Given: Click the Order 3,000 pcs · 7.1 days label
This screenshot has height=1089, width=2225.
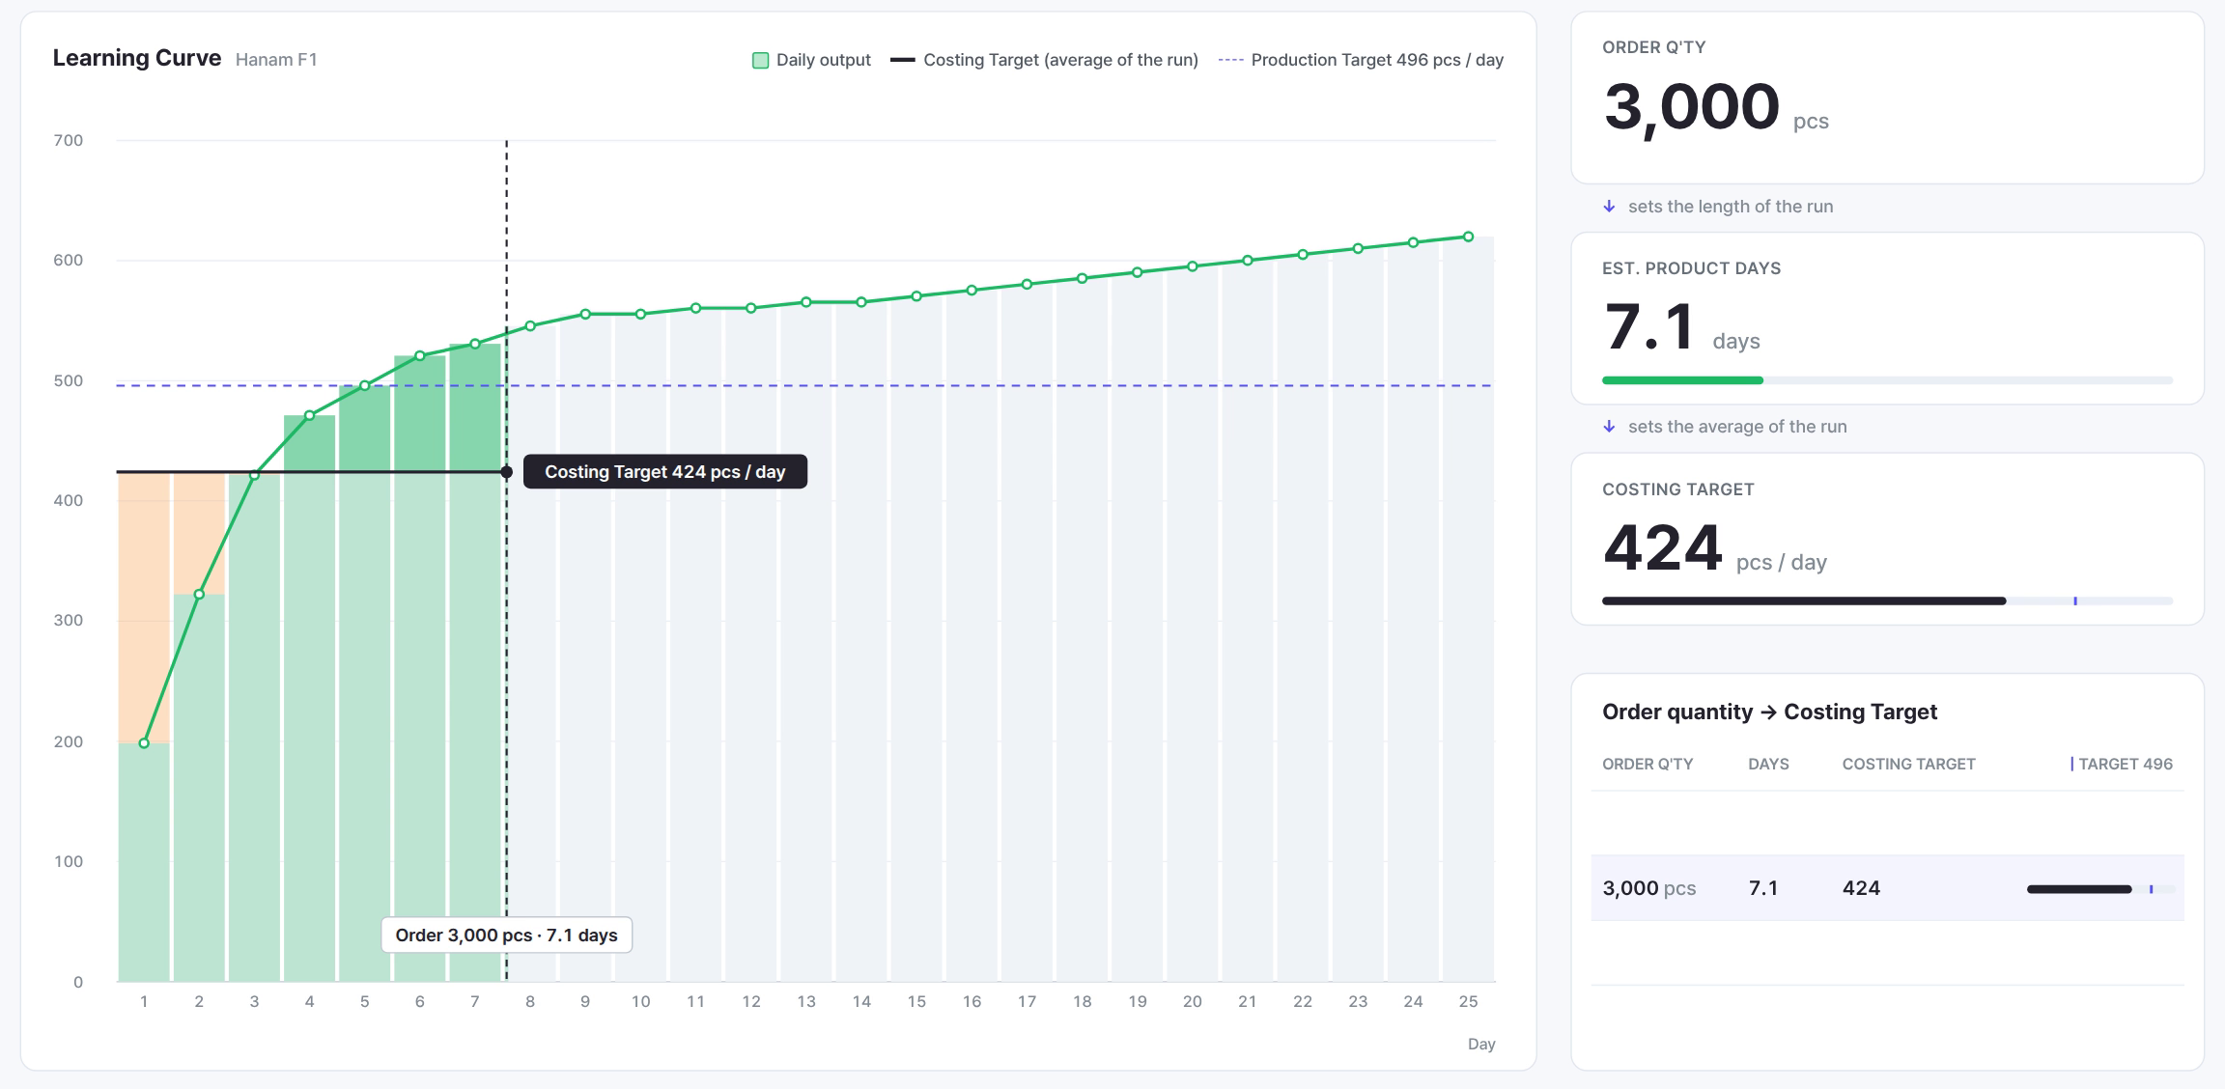Looking at the screenshot, I should (x=506, y=935).
